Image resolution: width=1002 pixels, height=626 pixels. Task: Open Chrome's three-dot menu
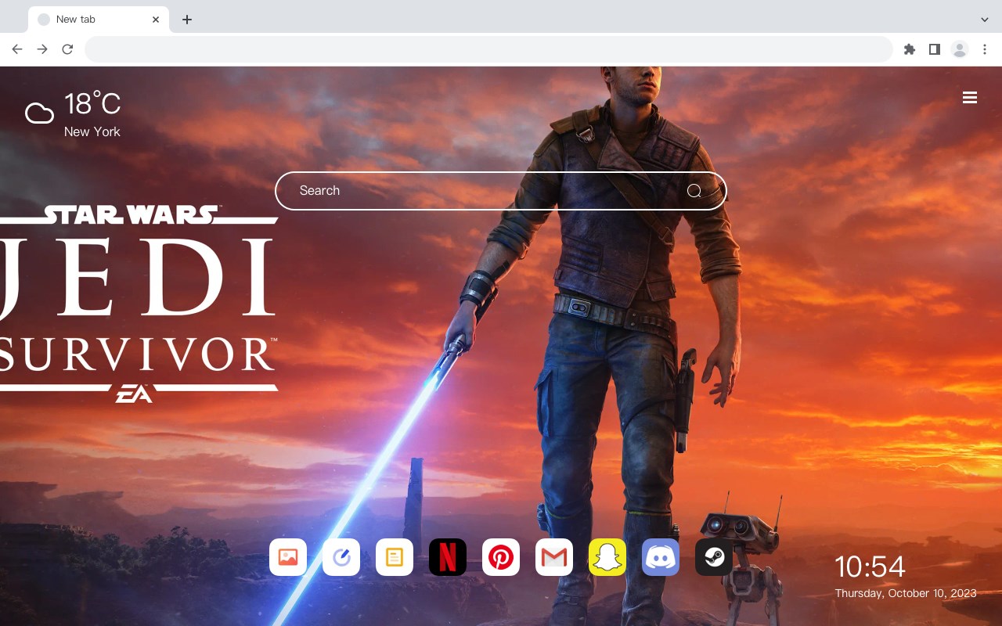click(985, 49)
